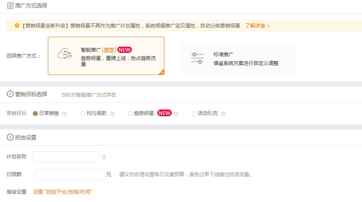Click help icon next to 活动引流
This screenshot has width=362, height=202.
[223, 114]
